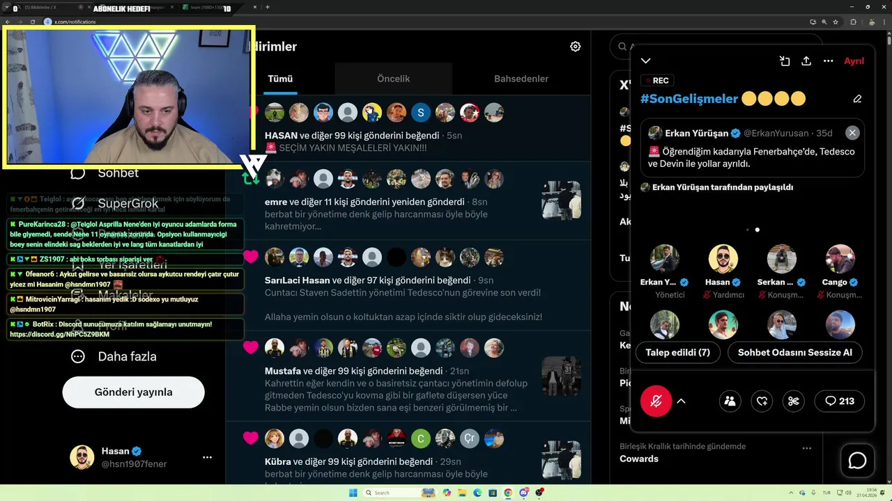Open the Space three-dot more menu
The height and width of the screenshot is (501, 892).
(x=829, y=61)
